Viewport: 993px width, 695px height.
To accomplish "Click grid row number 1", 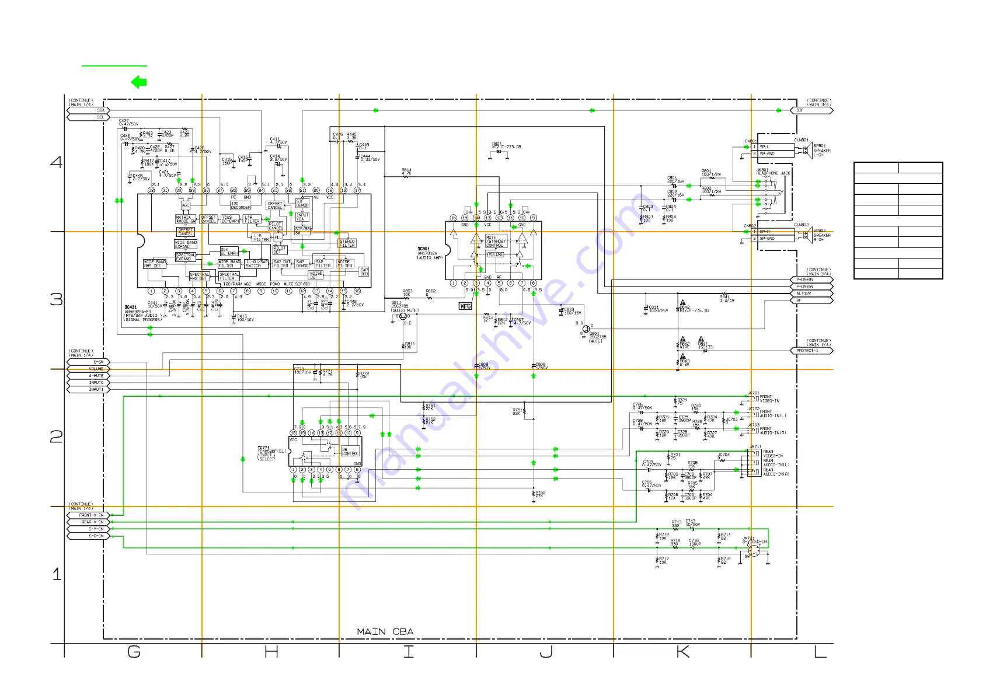I will click(x=57, y=574).
